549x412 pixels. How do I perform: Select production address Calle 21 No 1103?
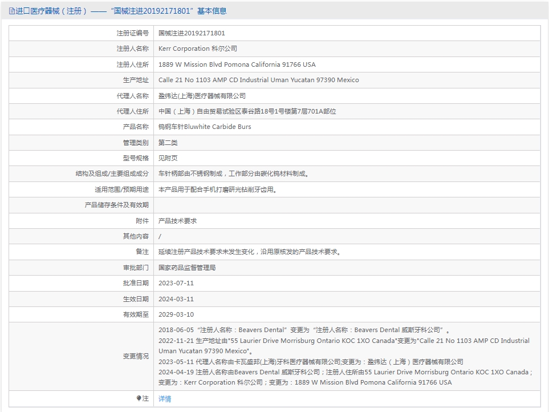click(184, 80)
